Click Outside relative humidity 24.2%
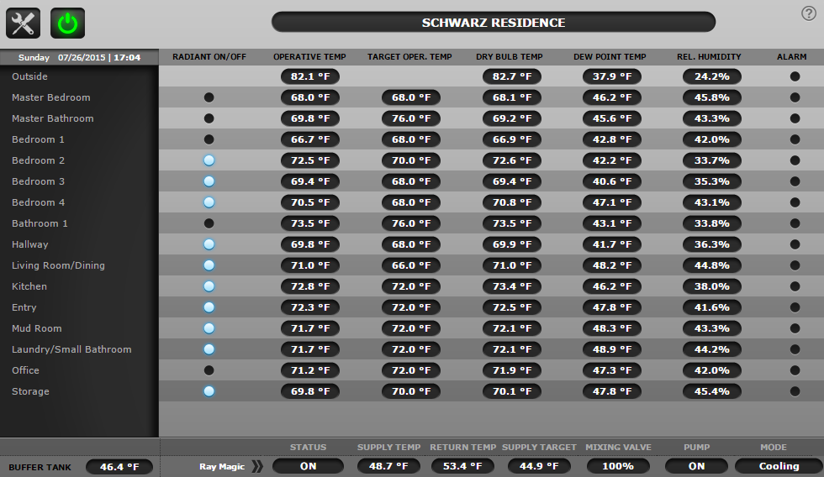Image resolution: width=824 pixels, height=477 pixels. click(712, 76)
